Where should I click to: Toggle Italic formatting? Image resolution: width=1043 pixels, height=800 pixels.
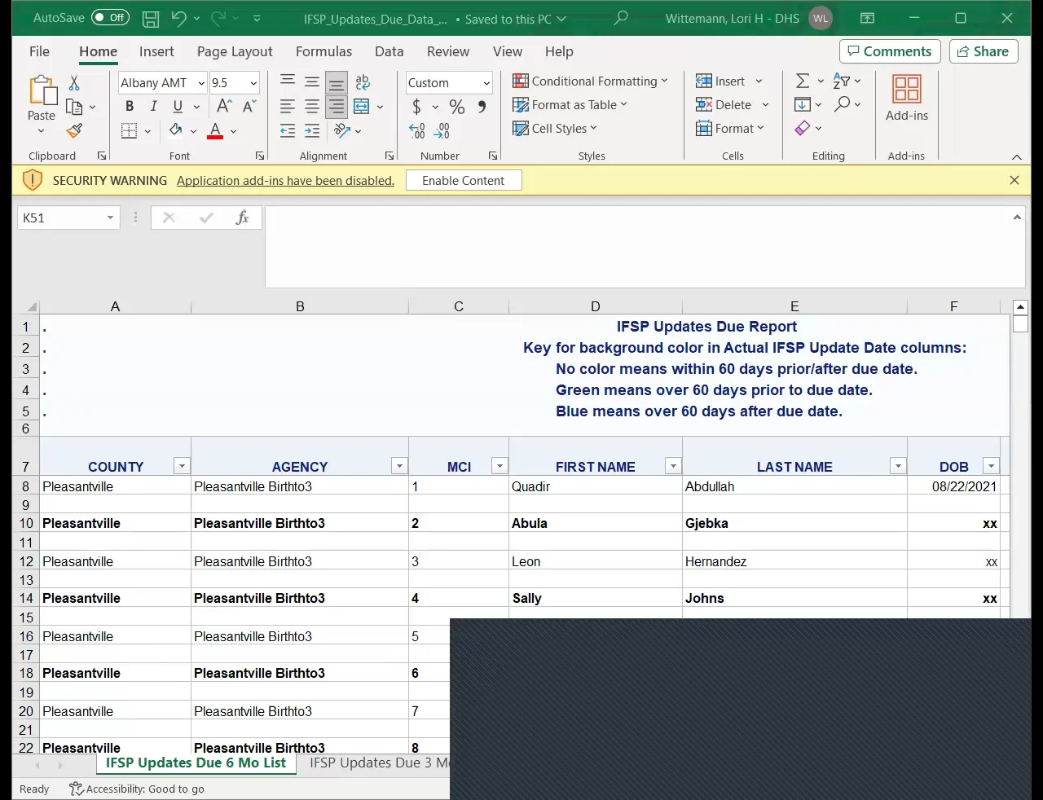click(x=153, y=107)
